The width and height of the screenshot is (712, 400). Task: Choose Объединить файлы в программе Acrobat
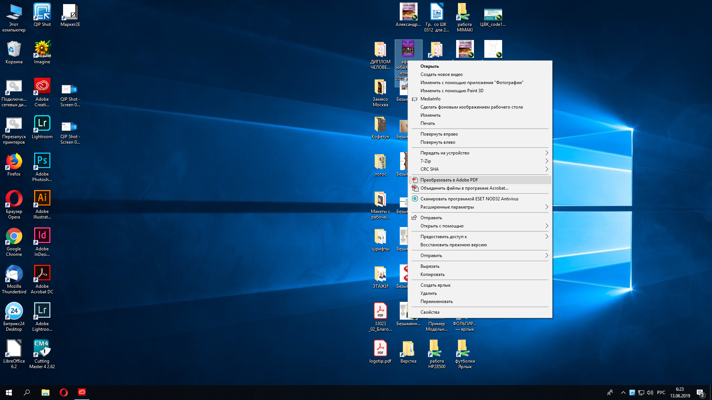point(480,188)
